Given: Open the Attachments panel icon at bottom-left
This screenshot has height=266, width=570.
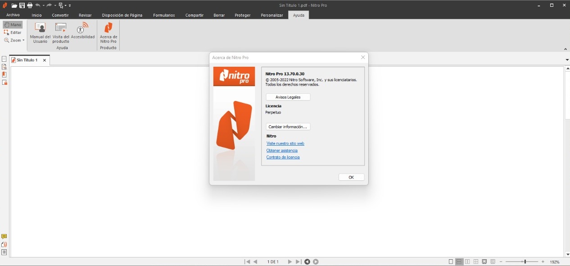Looking at the screenshot, I should click(x=4, y=244).
